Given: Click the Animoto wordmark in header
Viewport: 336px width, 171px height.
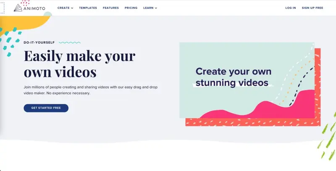Looking at the screenshot, I should 36,8.
